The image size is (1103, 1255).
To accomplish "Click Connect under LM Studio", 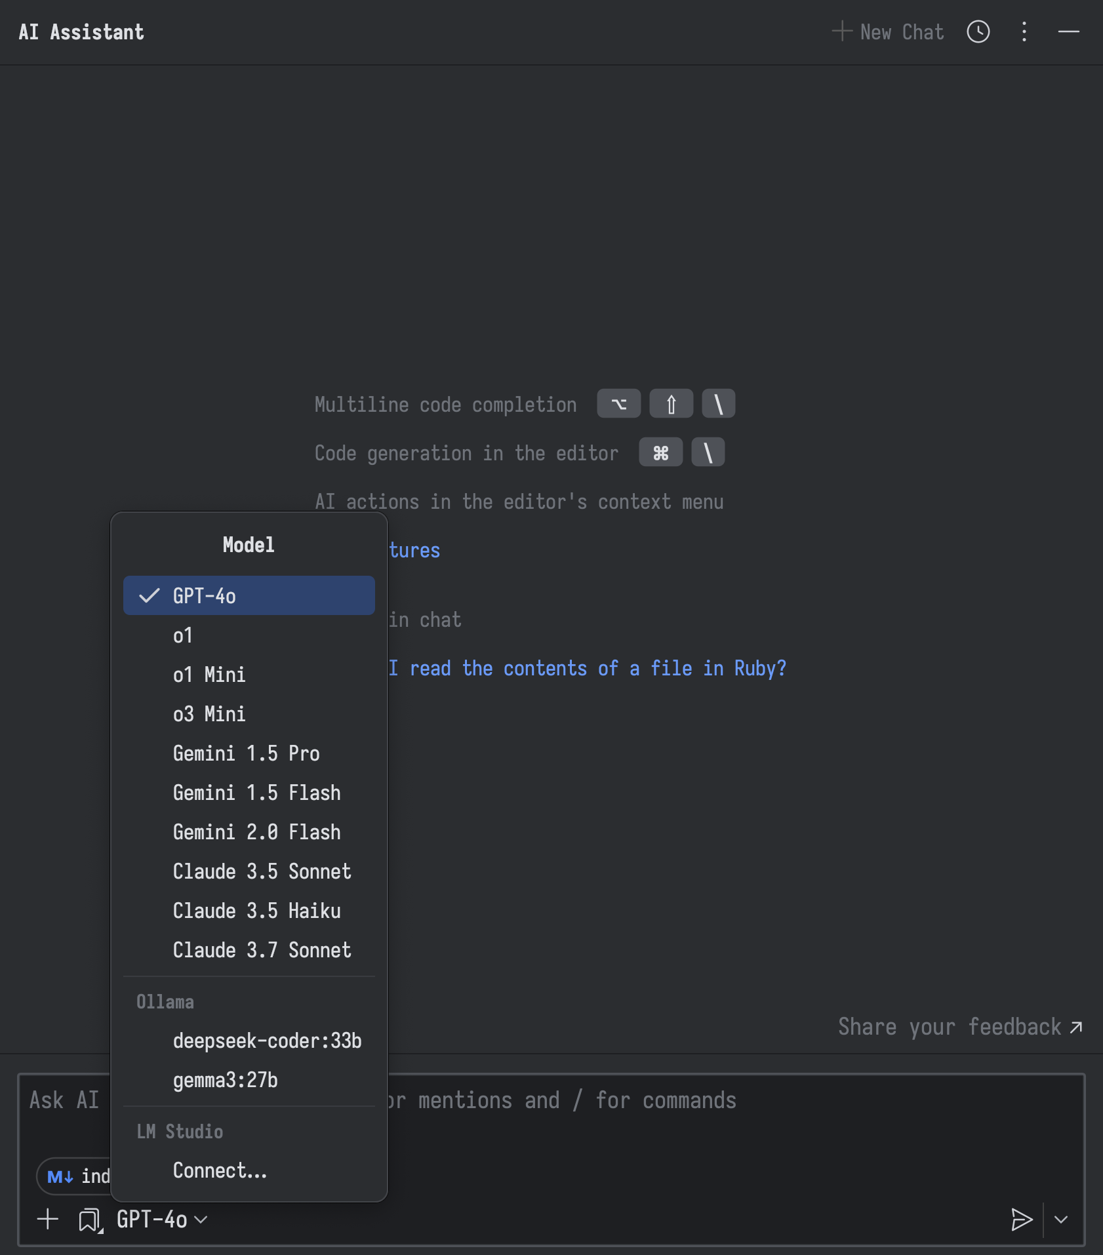I will pos(220,1170).
